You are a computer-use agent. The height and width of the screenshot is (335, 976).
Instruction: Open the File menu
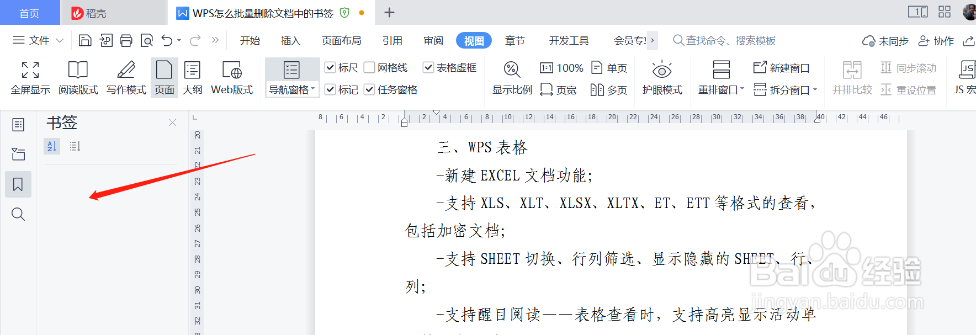coord(31,40)
